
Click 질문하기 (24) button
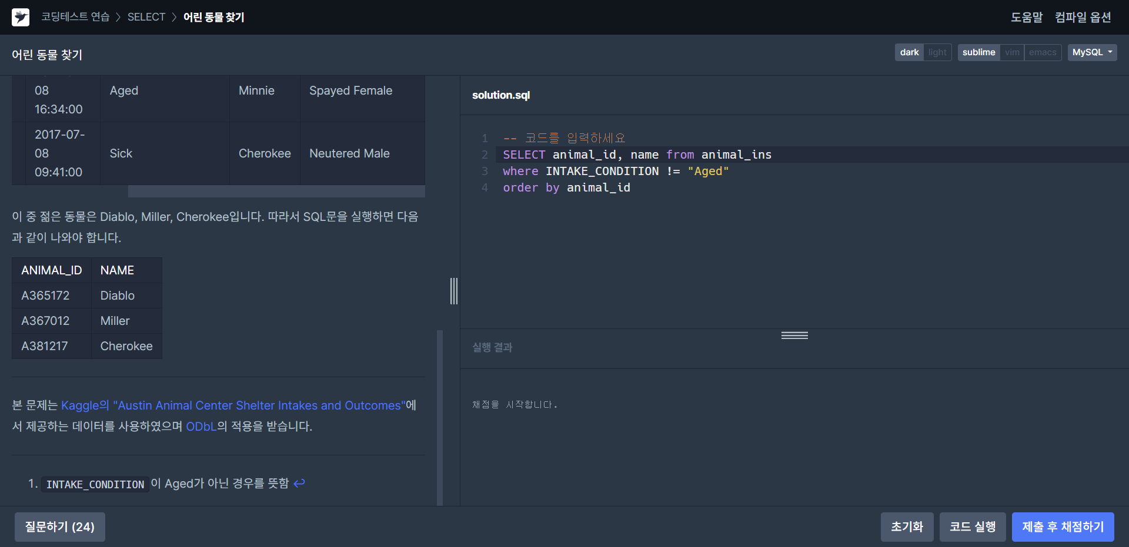(60, 527)
